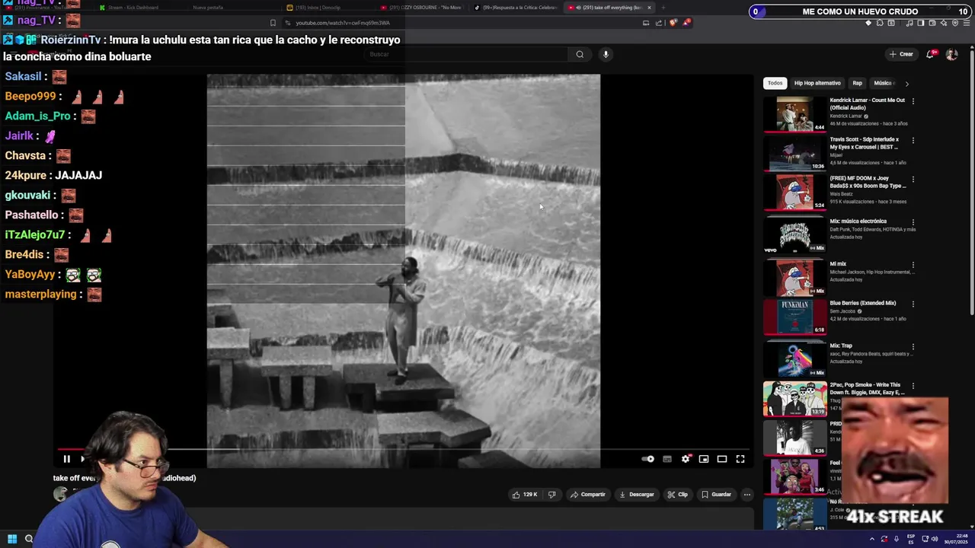Open options menu for Mi mix

[x=913, y=264]
